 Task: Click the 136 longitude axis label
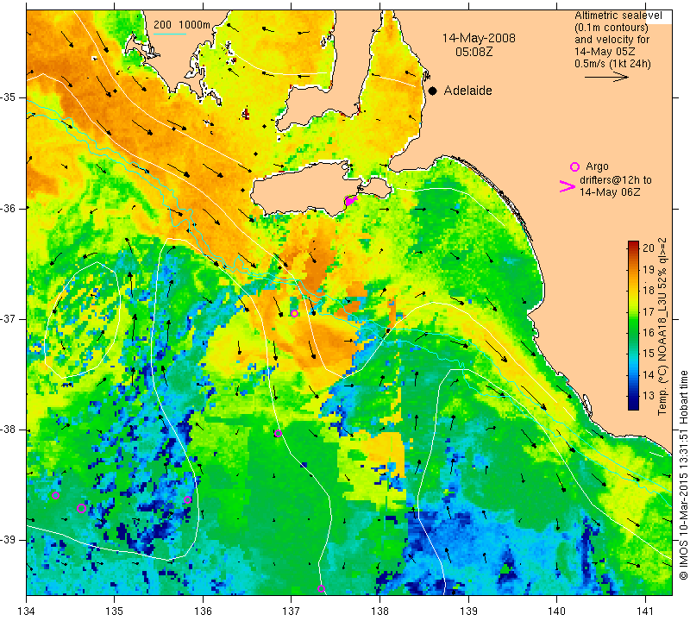click(203, 611)
